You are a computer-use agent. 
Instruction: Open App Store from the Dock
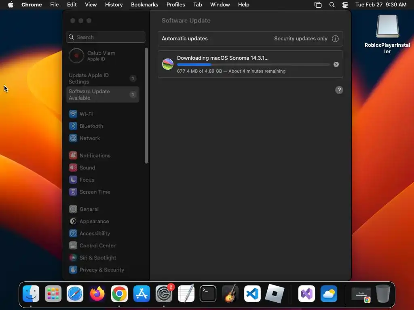coord(142,294)
